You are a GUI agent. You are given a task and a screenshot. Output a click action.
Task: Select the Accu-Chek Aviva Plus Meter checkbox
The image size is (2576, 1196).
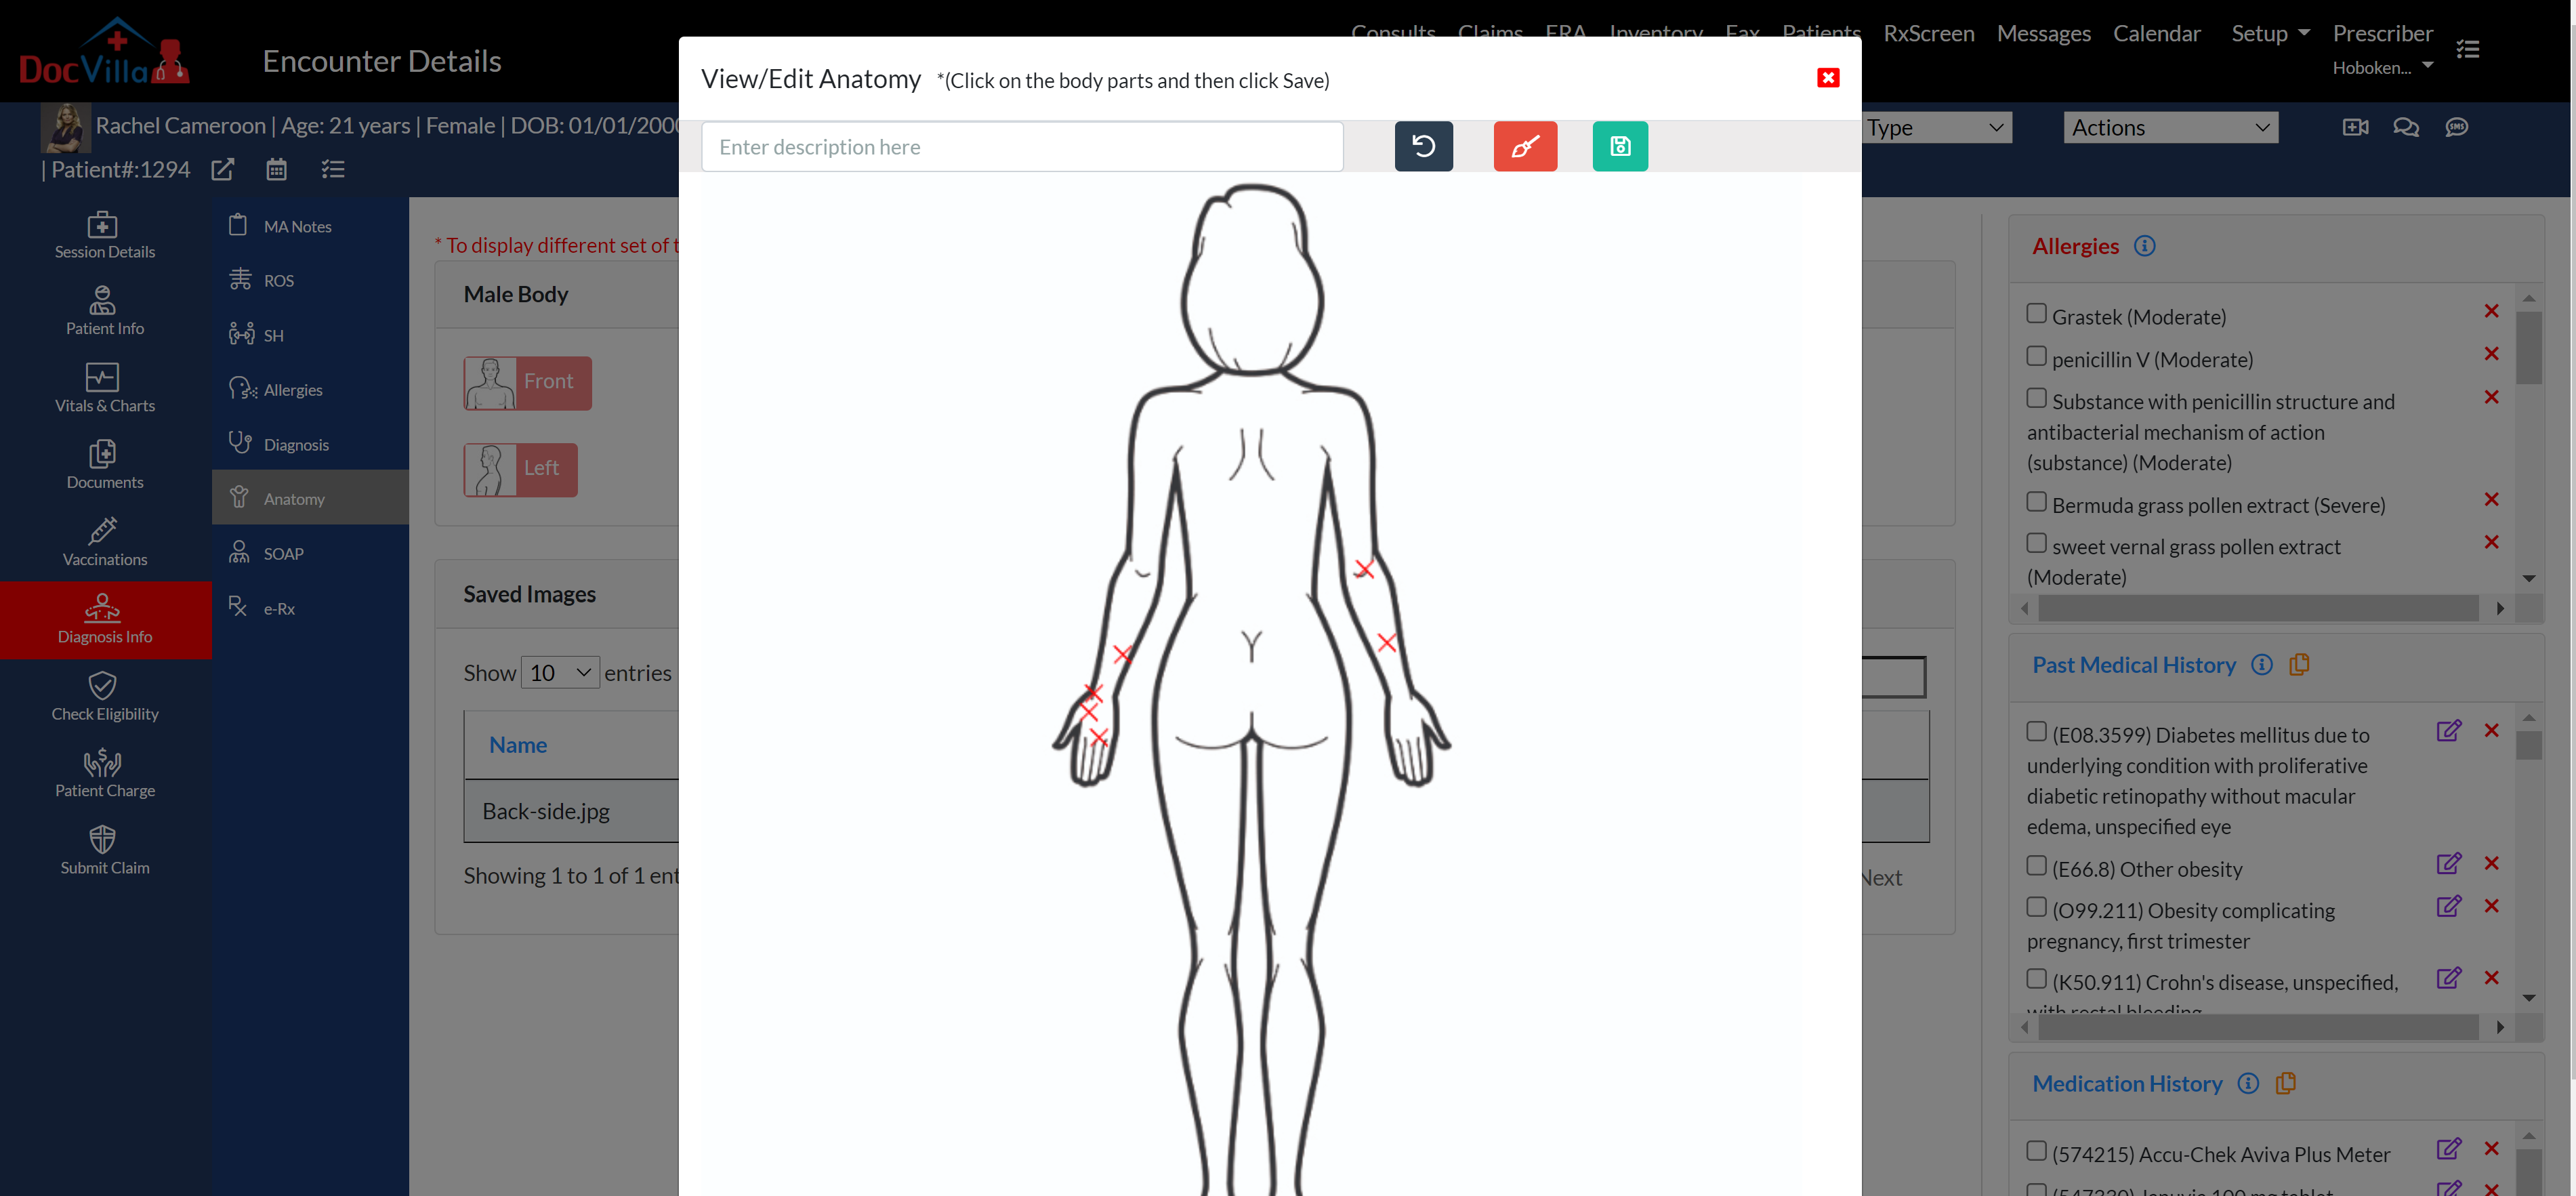[x=2036, y=1151]
